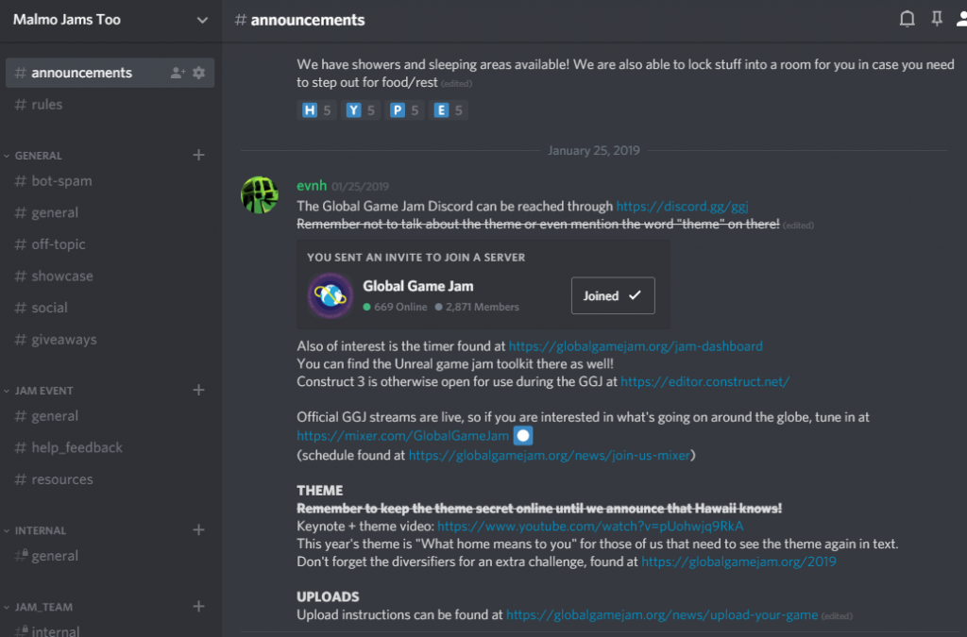The width and height of the screenshot is (967, 637).
Task: Toggle the Y emoji reaction
Action: (360, 110)
